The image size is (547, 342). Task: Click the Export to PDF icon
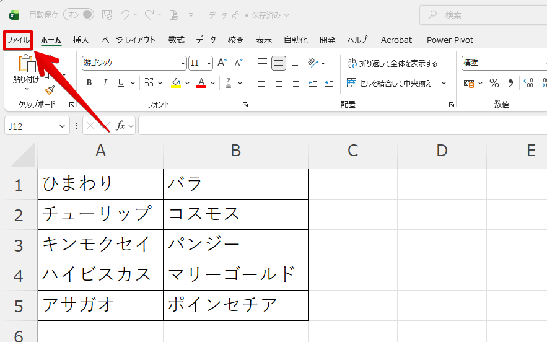(173, 15)
